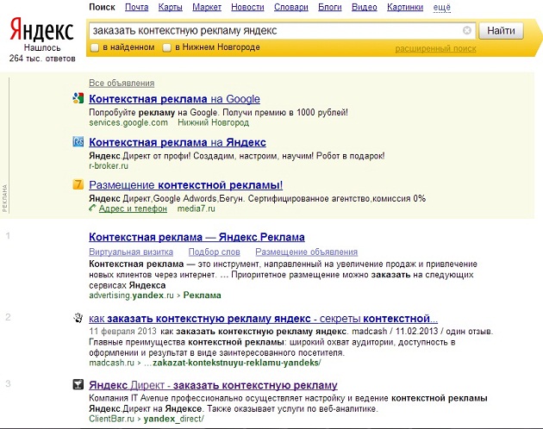The height and width of the screenshot is (429, 543).
Task: Click the phone icon next to Адрес и телефон
Action: coord(92,208)
